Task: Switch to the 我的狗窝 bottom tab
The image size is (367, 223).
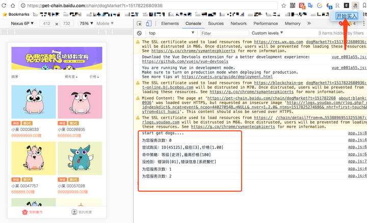Action: [82, 212]
